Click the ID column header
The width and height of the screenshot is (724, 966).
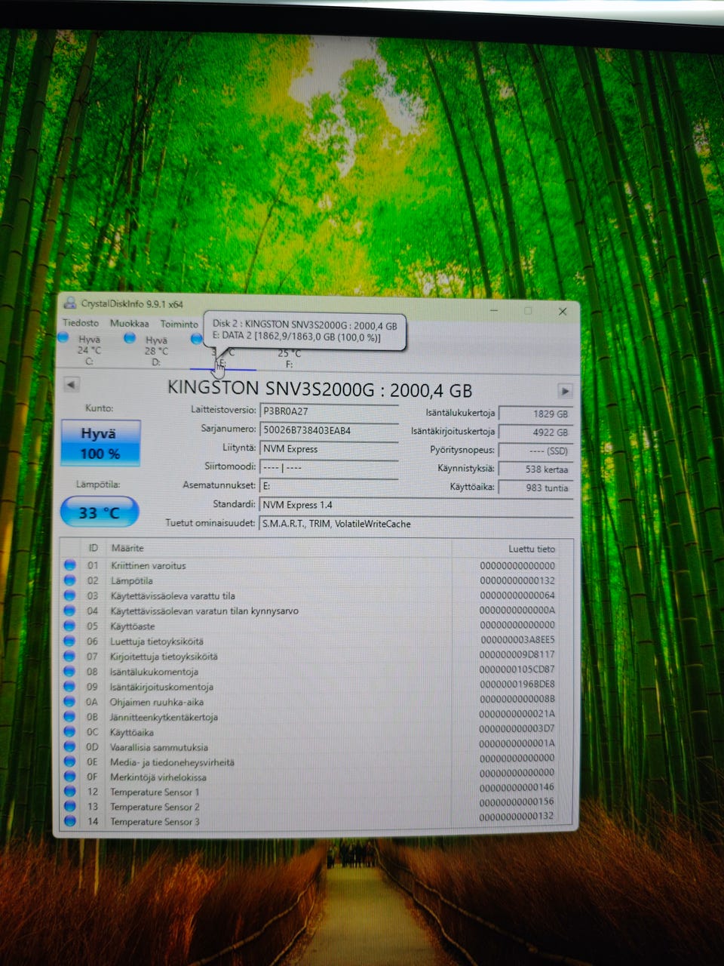[94, 548]
